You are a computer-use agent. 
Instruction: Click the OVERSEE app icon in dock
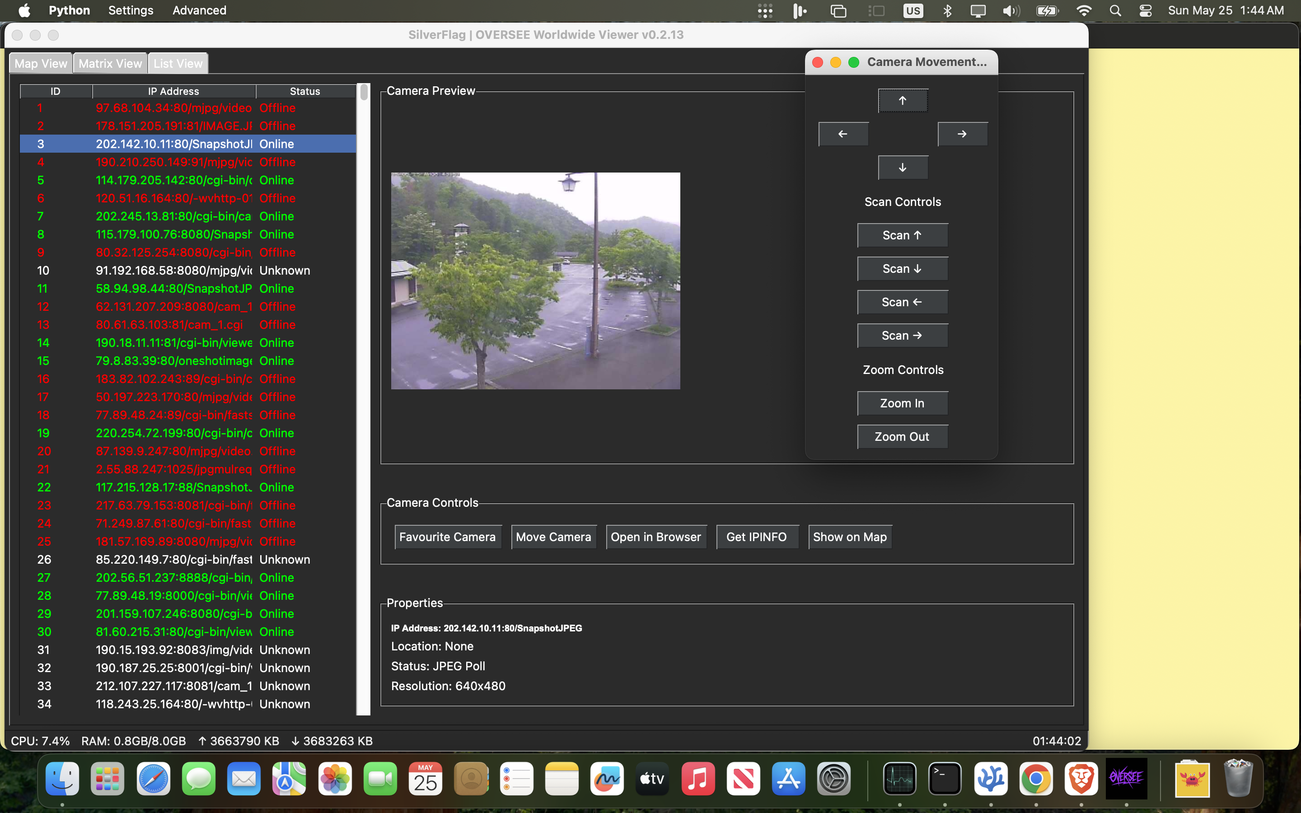click(x=1126, y=779)
